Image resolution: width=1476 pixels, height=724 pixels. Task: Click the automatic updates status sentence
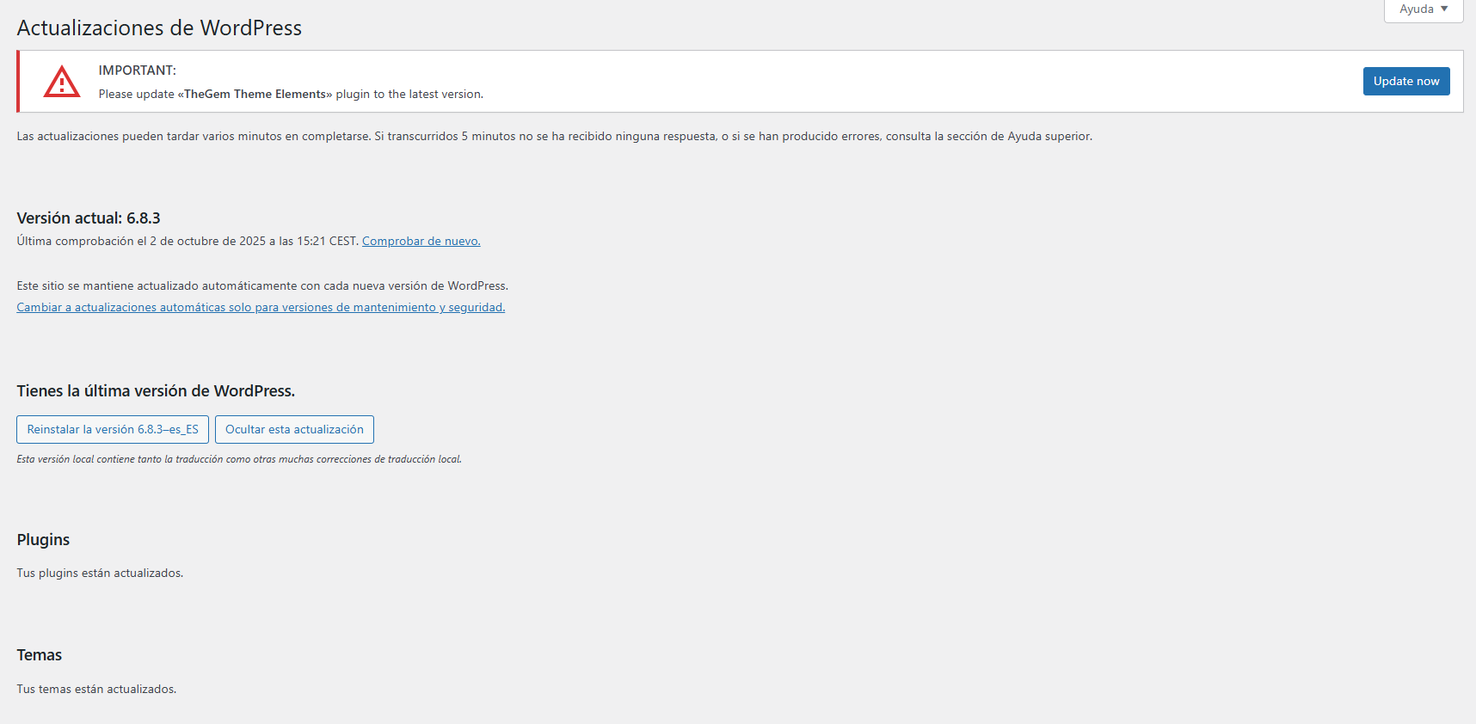point(262,285)
